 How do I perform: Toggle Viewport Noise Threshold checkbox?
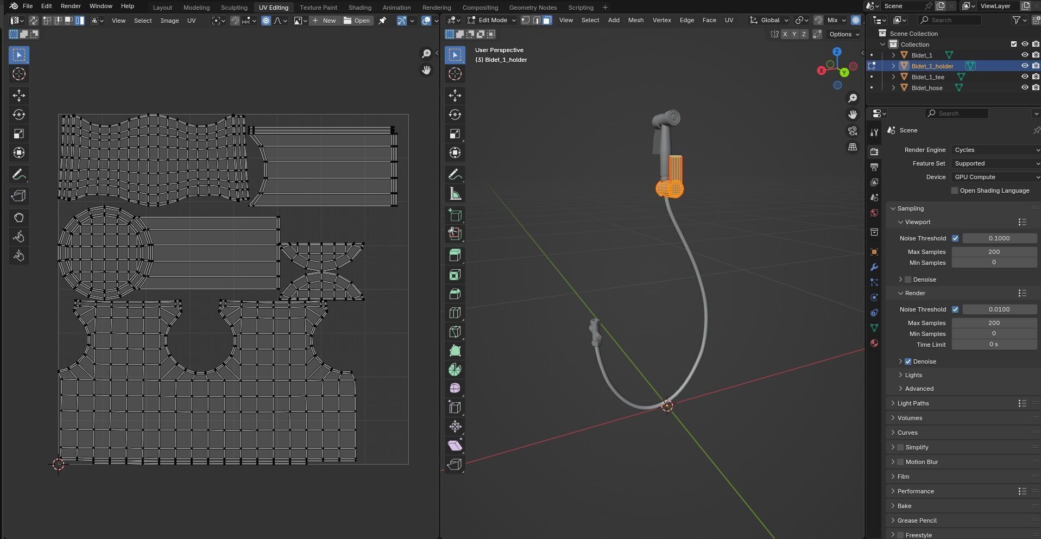(955, 238)
